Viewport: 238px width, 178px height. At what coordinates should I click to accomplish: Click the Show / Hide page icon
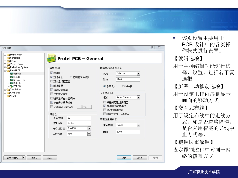(11, 80)
